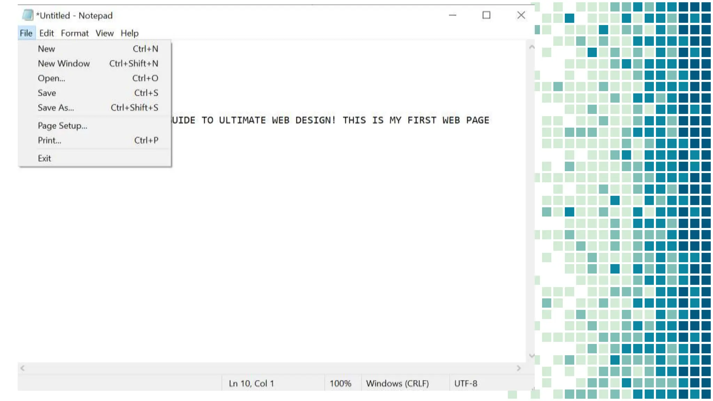713x401 pixels.
Task: Select Save in the File menu
Action: click(47, 93)
